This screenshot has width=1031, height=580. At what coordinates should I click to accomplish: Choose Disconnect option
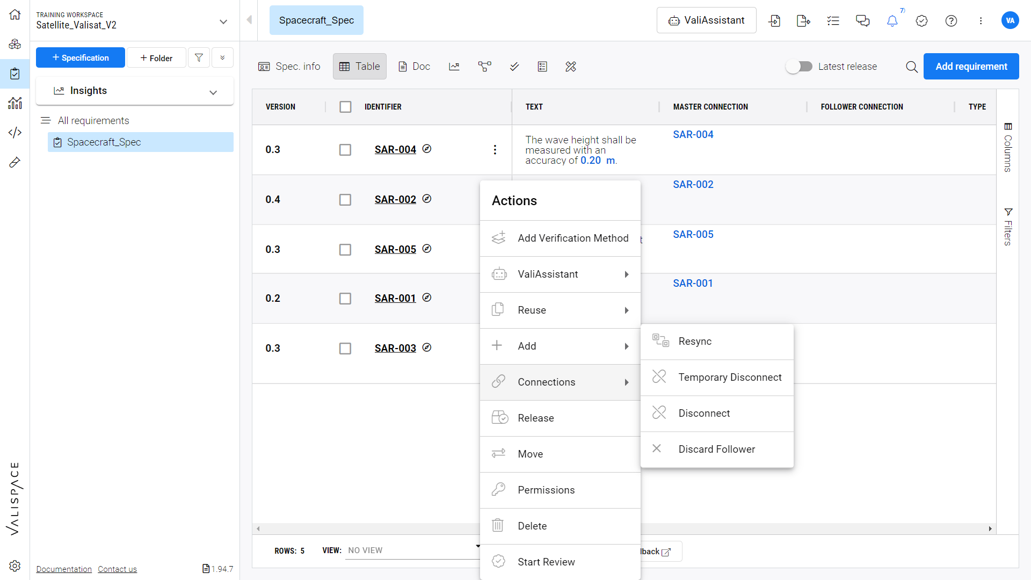tap(717, 414)
